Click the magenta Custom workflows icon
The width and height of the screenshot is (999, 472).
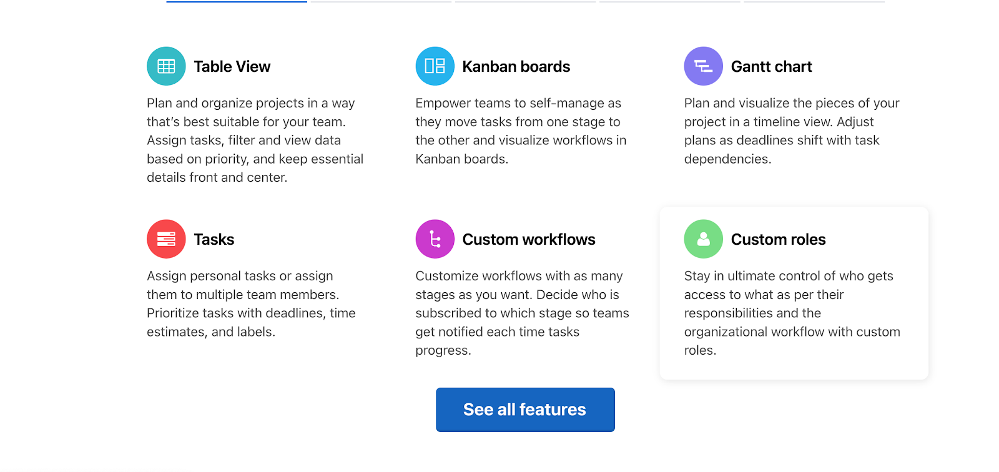(435, 239)
